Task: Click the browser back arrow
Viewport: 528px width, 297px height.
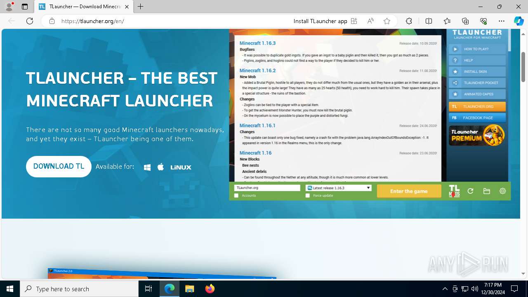Action: 12,21
